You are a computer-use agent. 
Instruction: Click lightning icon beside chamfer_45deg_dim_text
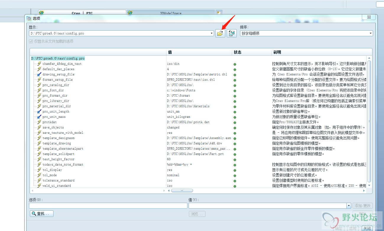[x=39, y=64]
